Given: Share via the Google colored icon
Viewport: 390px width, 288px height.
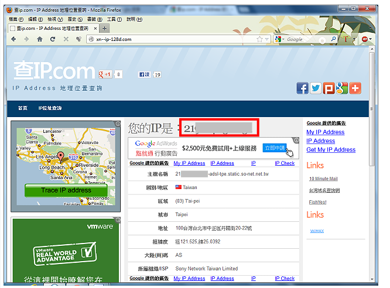Looking at the screenshot, I should point(342,88).
